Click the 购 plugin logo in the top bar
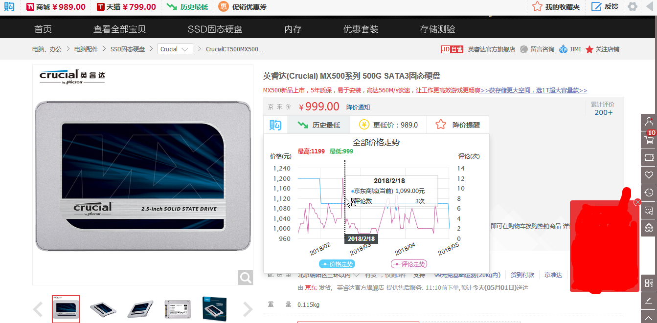Image resolution: width=657 pixels, height=323 pixels. point(9,7)
